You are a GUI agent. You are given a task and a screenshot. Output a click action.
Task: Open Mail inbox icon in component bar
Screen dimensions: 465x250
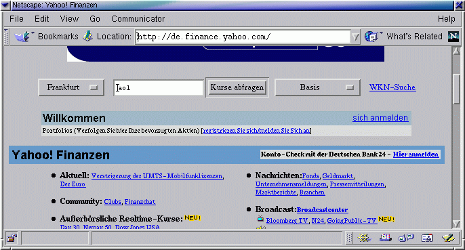386,238
